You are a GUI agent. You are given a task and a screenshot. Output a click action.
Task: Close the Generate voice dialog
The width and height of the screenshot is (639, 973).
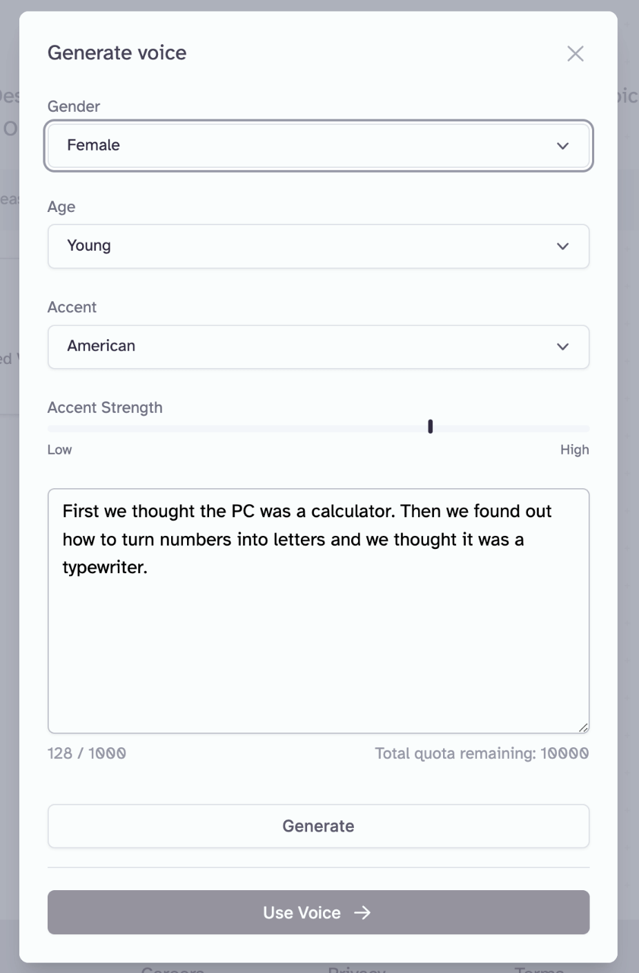click(x=575, y=54)
